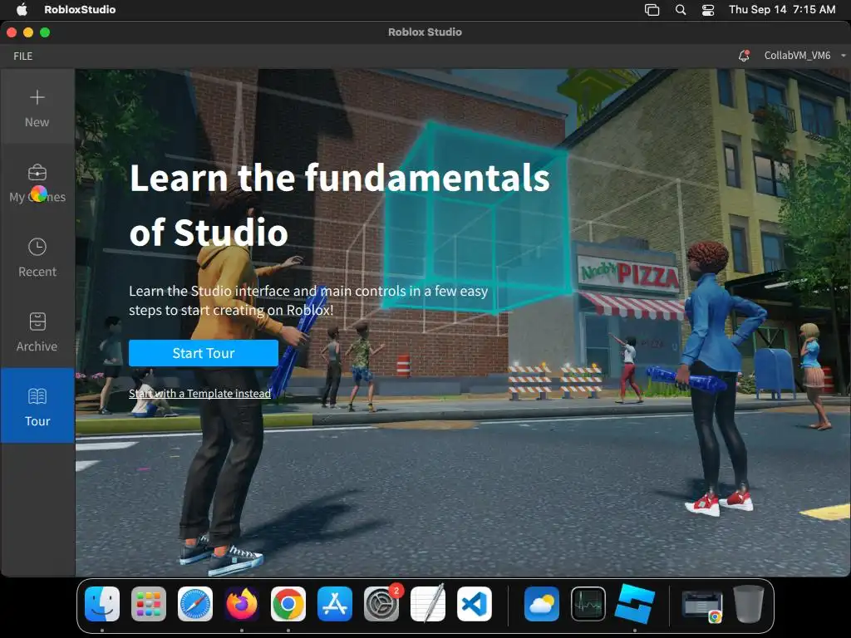This screenshot has height=638, width=851.
Task: Open the Archive section
Action: coord(37,331)
